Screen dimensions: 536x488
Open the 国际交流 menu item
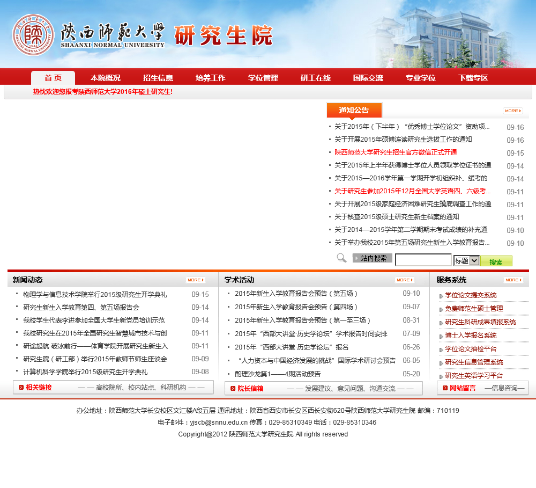click(368, 78)
